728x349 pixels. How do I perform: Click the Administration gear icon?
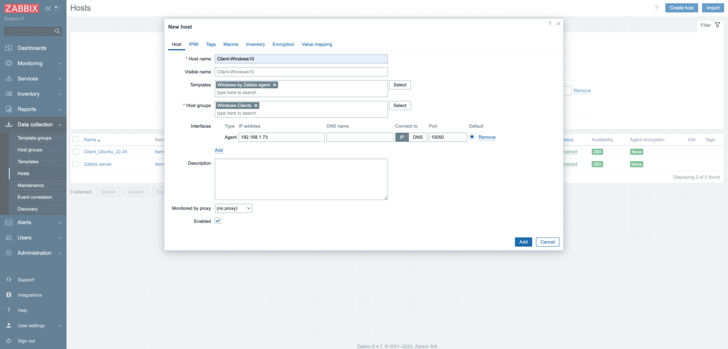tap(9, 253)
